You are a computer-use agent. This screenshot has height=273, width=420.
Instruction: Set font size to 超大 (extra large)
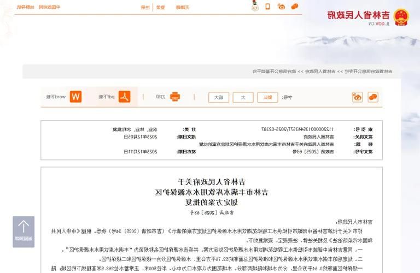coord(219,98)
